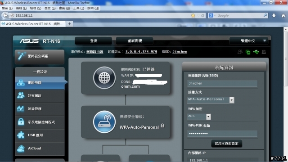
Task: Click the search magnifier in Google box
Action: [x=265, y=15]
